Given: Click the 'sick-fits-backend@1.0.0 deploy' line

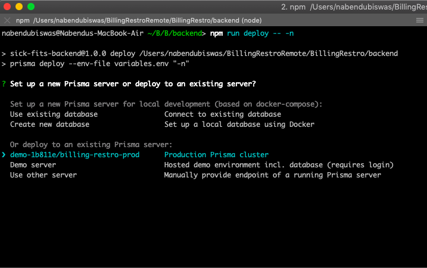Looking at the screenshot, I should pos(73,54).
